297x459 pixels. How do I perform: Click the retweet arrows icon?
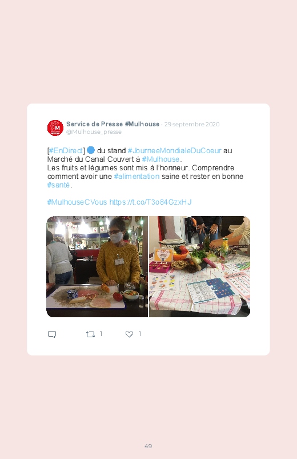pyautogui.click(x=90, y=334)
